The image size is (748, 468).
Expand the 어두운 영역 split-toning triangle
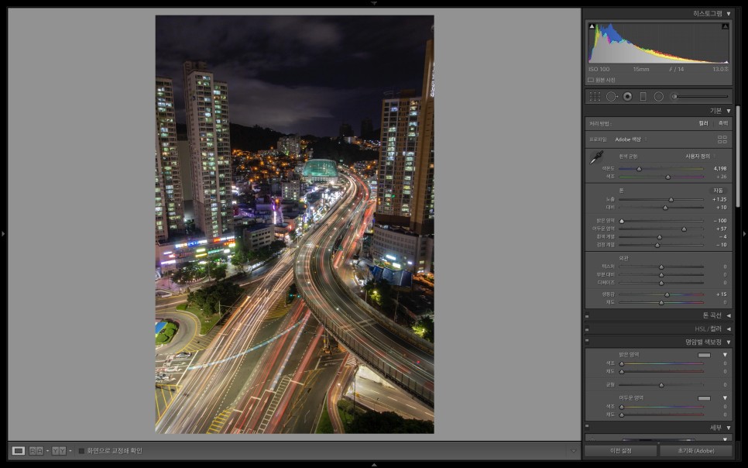(x=725, y=397)
